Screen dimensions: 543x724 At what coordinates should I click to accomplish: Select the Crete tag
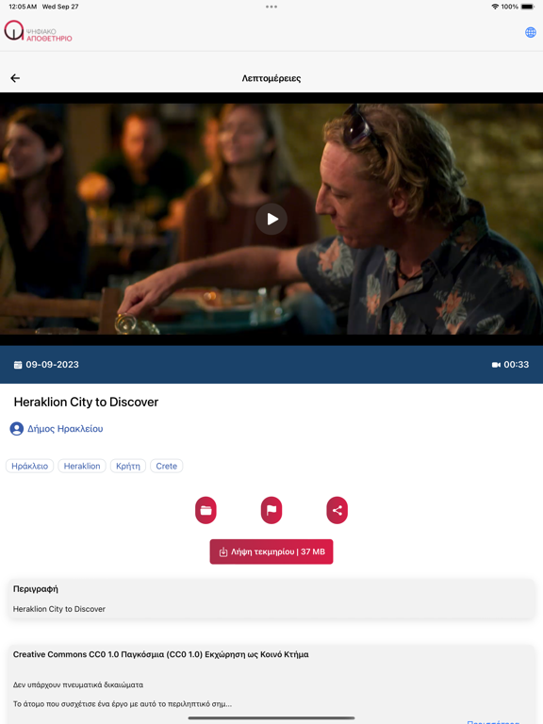[166, 466]
